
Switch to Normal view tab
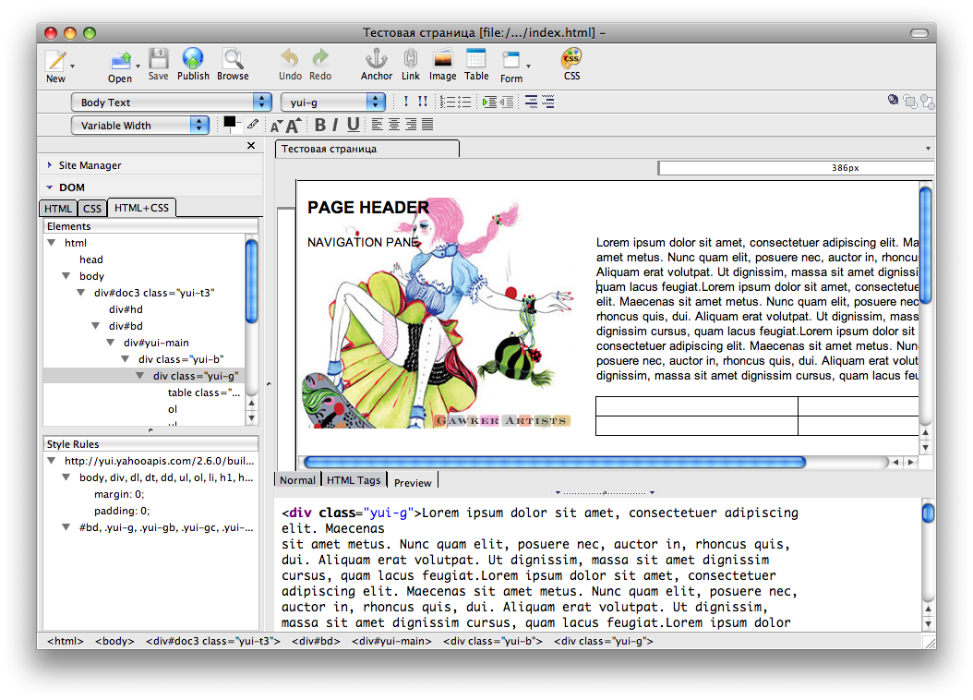[x=297, y=480]
